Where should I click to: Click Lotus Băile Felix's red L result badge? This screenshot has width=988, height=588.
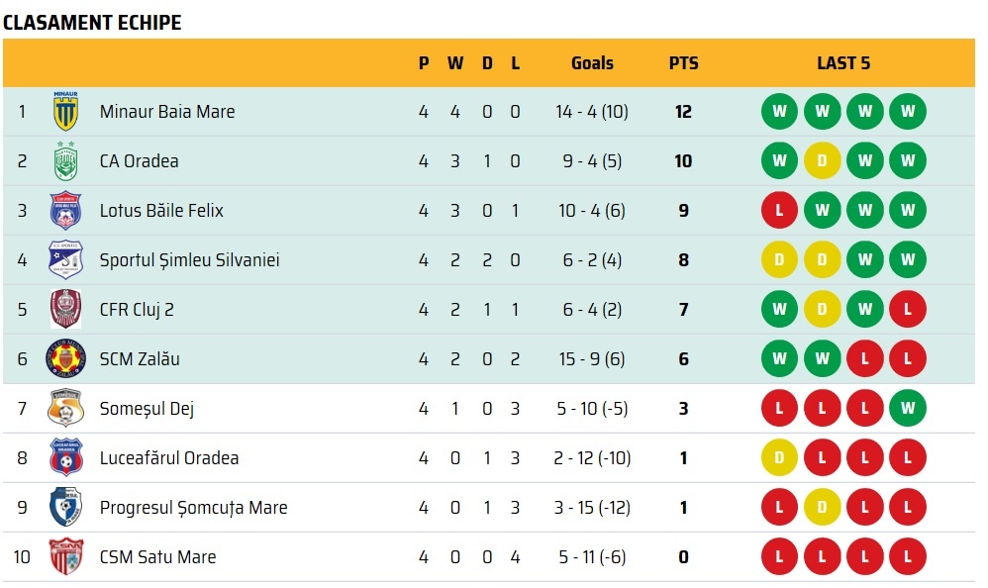pos(779,211)
